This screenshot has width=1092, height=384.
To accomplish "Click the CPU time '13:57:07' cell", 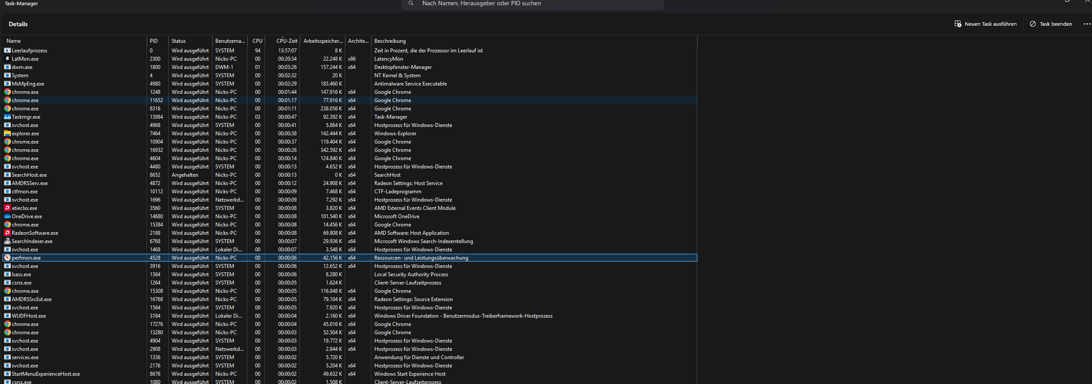I will tap(287, 51).
